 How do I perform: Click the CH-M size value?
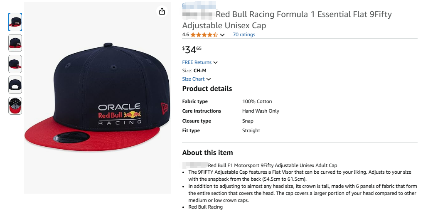click(x=200, y=71)
